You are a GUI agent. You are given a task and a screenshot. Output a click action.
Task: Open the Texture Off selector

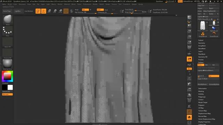(7, 53)
